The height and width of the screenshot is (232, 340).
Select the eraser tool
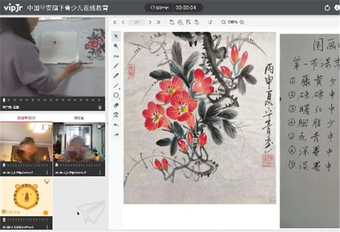pos(116,105)
